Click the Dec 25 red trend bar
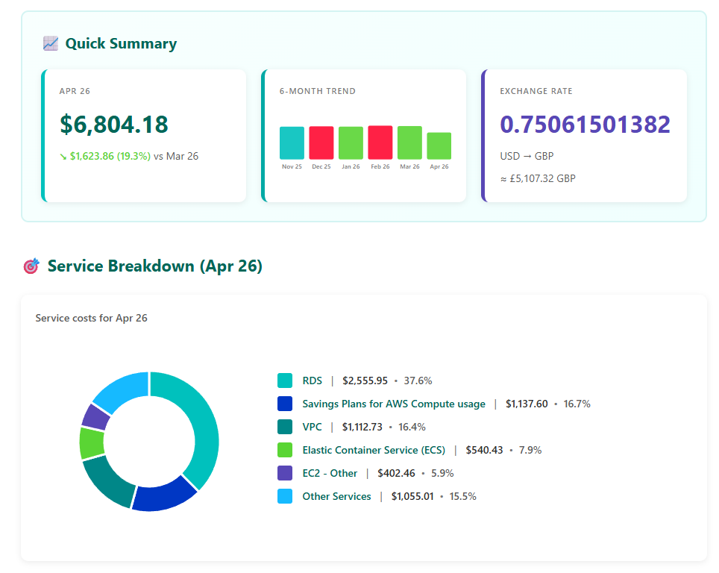The image size is (719, 573). 321,143
